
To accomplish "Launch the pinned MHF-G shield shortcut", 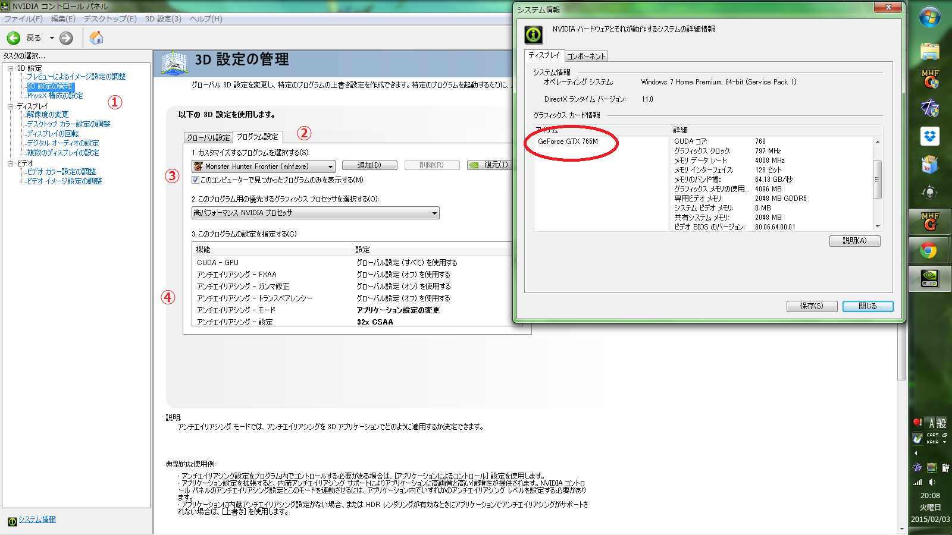I will tap(930, 79).
